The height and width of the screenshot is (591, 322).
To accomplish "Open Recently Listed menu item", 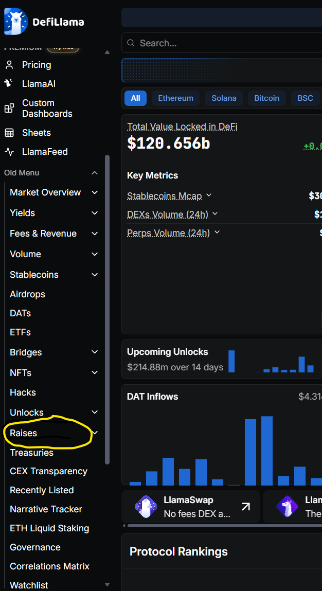I will 42,490.
